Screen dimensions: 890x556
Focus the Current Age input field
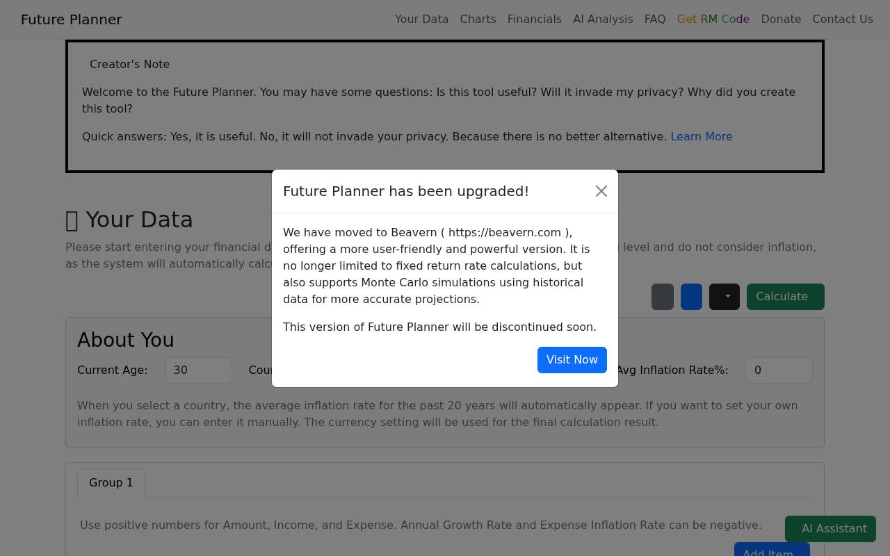[x=198, y=370]
